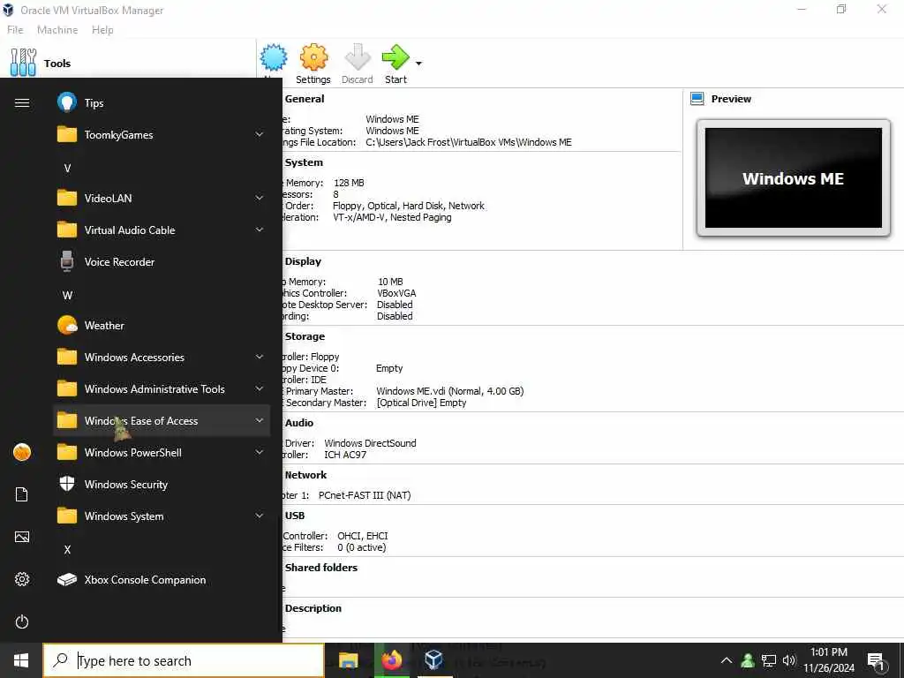This screenshot has height=678, width=904.
Task: Open the File menu in VirtualBox
Action: pyautogui.click(x=15, y=30)
